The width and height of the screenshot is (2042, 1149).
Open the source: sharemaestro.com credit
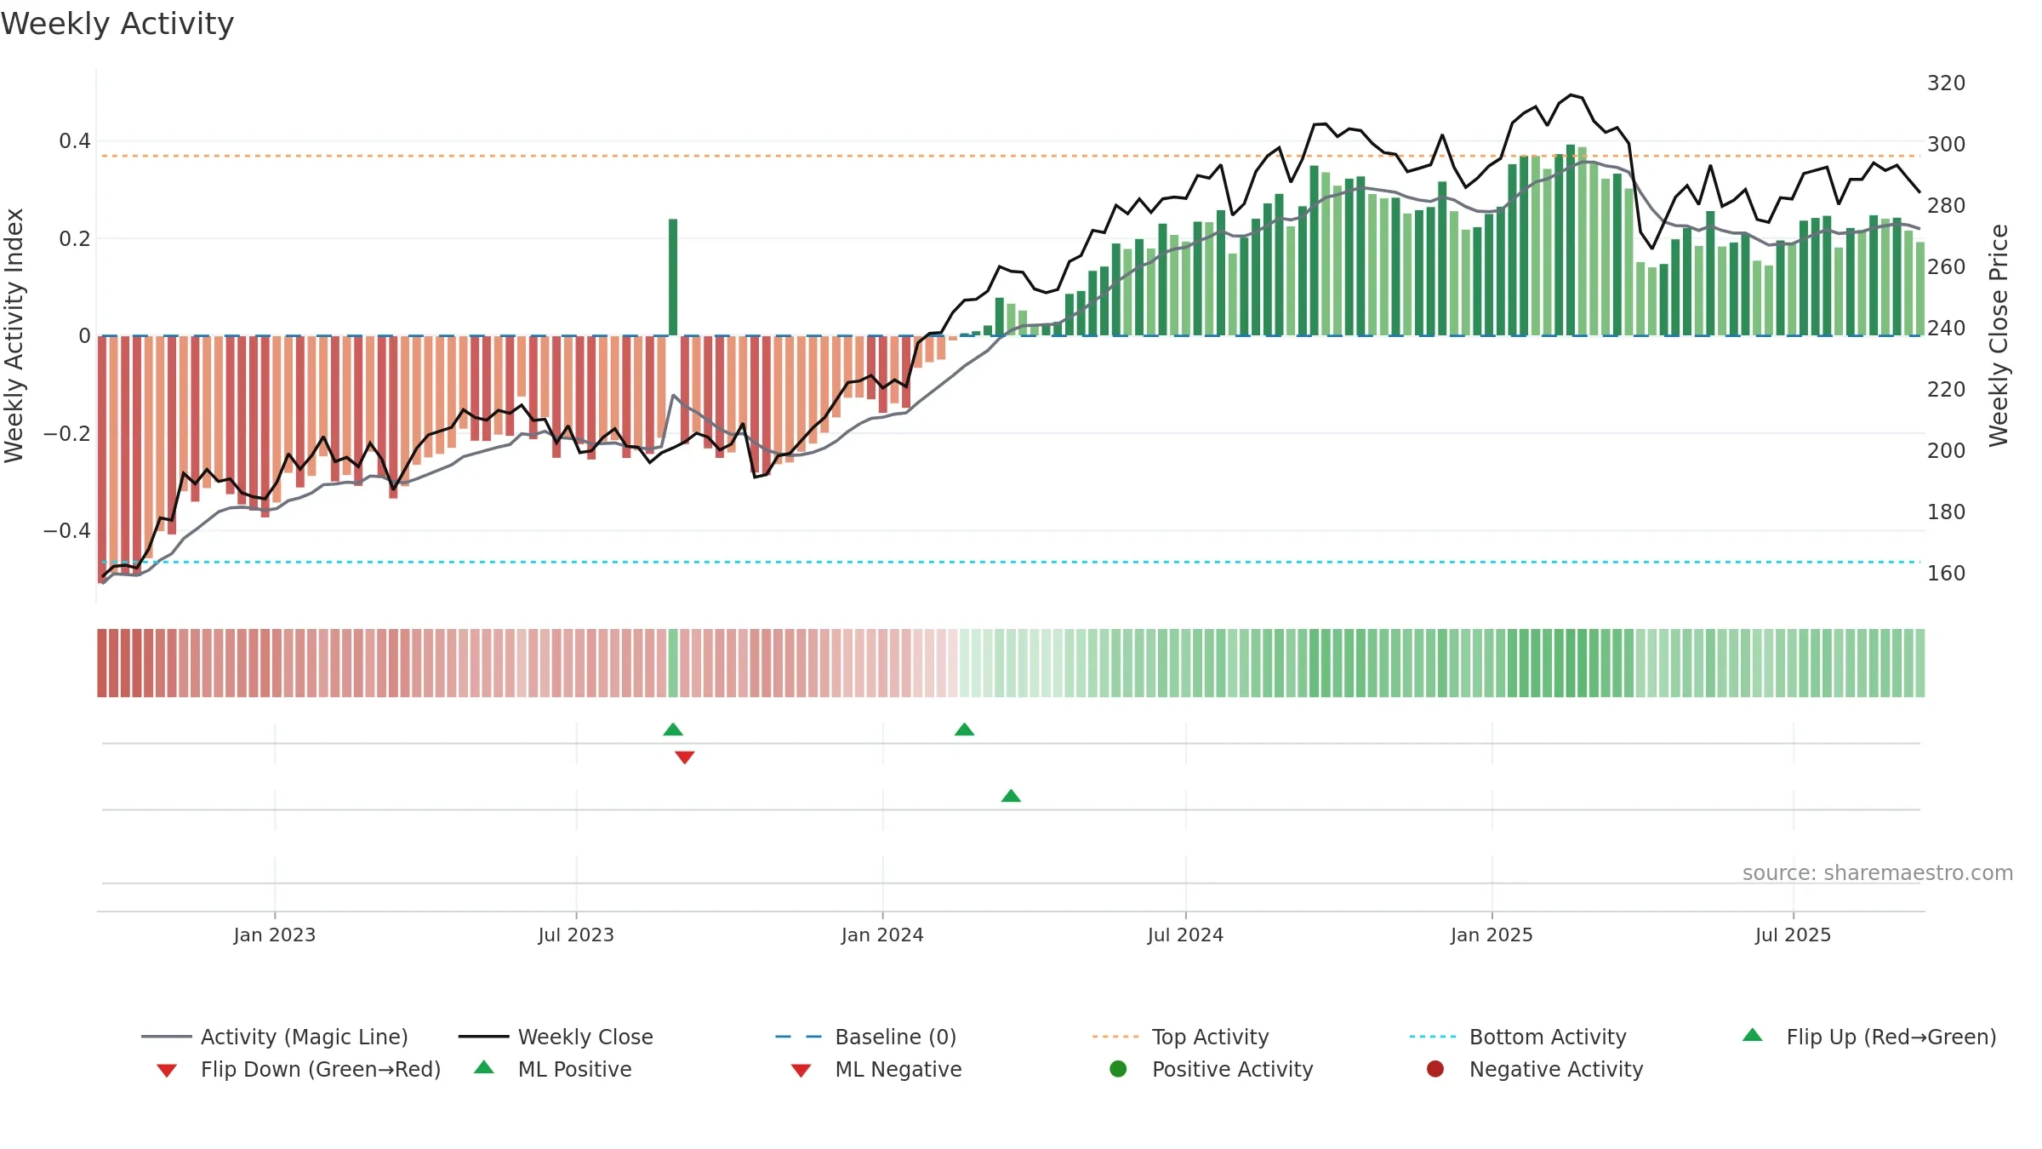[1877, 872]
